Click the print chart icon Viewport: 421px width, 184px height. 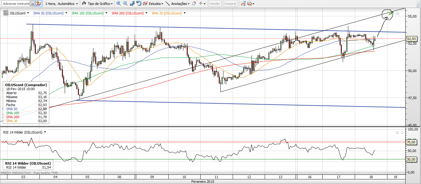tap(249, 4)
